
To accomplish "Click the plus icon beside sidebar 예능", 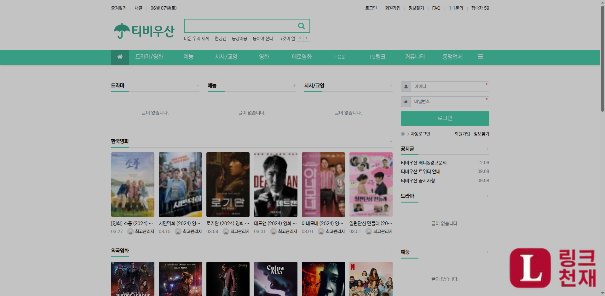I will click(x=487, y=252).
